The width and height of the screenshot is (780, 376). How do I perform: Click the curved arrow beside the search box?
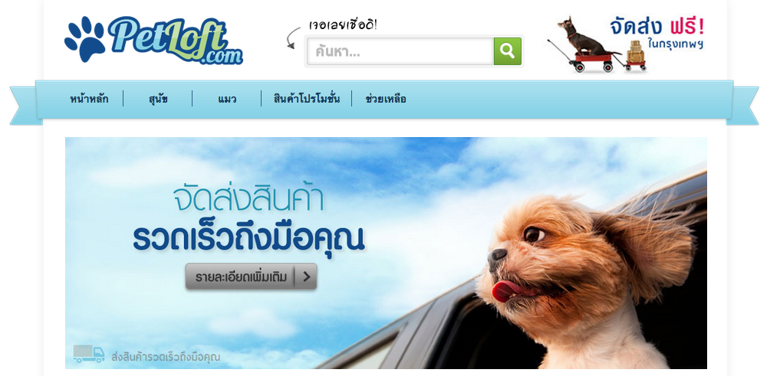tap(294, 38)
